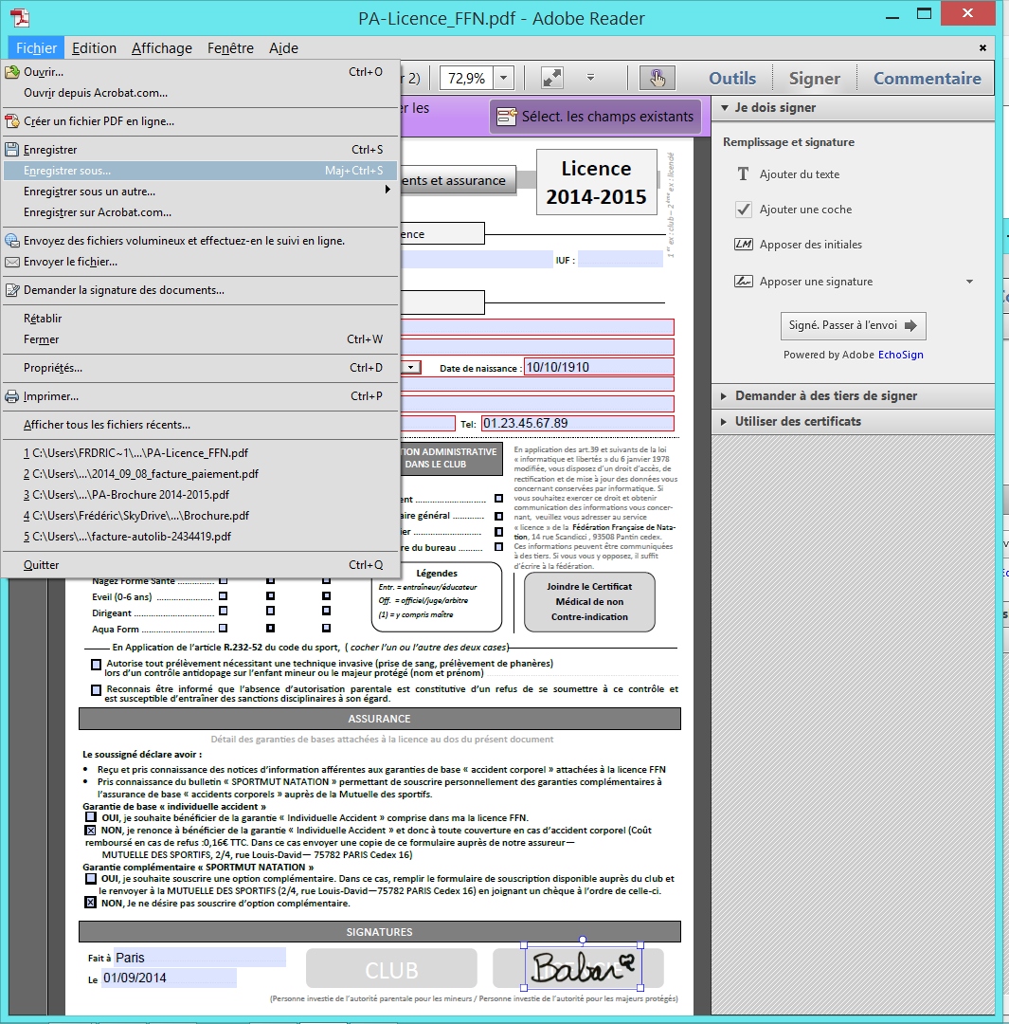The height and width of the screenshot is (1024, 1009).
Task: Open the Fenêtre menu
Action: (230, 47)
